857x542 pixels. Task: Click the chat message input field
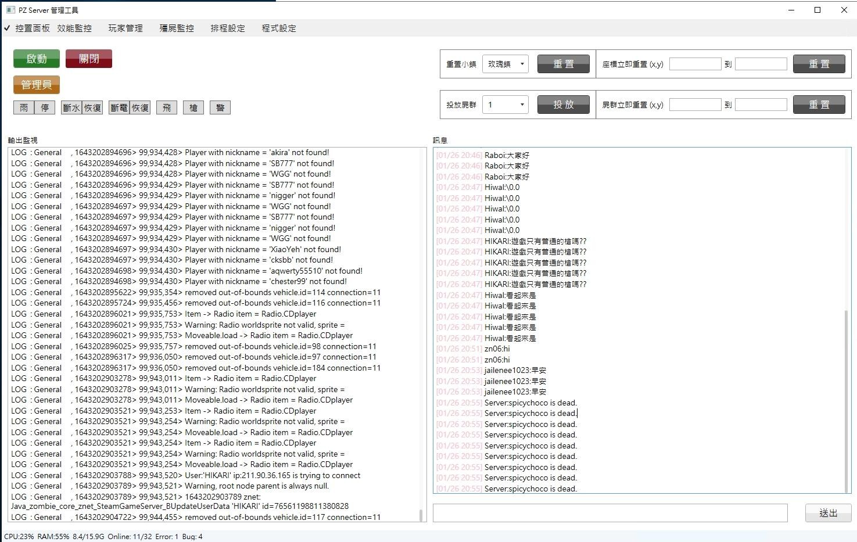(x=610, y=513)
